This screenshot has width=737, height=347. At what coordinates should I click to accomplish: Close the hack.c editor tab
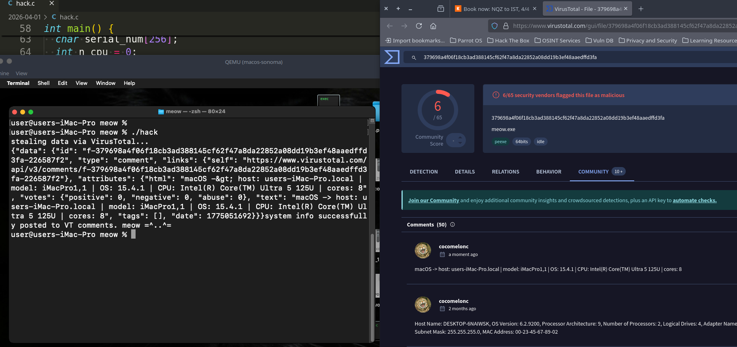(51, 3)
